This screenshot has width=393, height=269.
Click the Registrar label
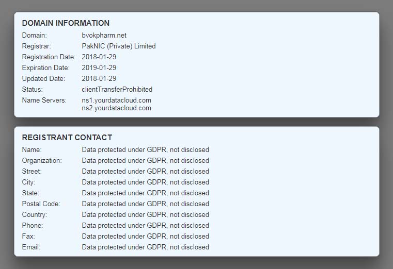[x=35, y=46]
